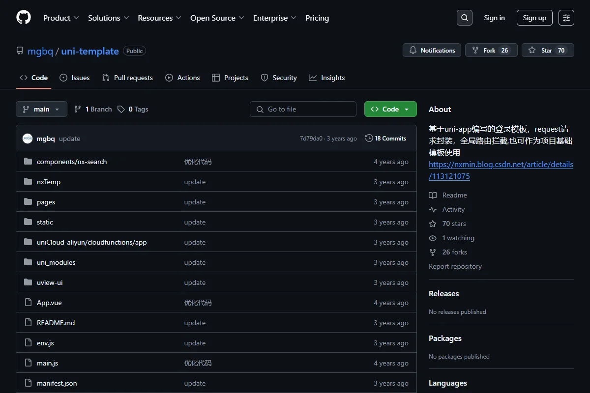The width and height of the screenshot is (590, 393).
Task: Click the GitHub logo icon
Action: tap(24, 18)
